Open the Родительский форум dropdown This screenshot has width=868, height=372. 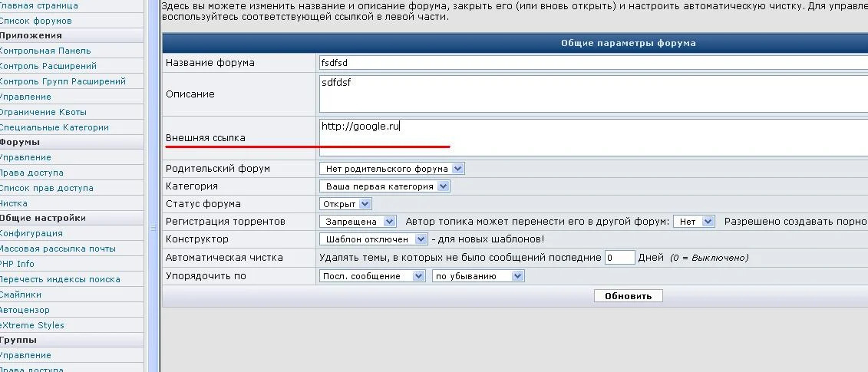(392, 168)
